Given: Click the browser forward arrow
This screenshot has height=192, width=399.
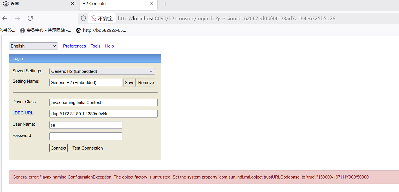Looking at the screenshot, I should [17, 19].
